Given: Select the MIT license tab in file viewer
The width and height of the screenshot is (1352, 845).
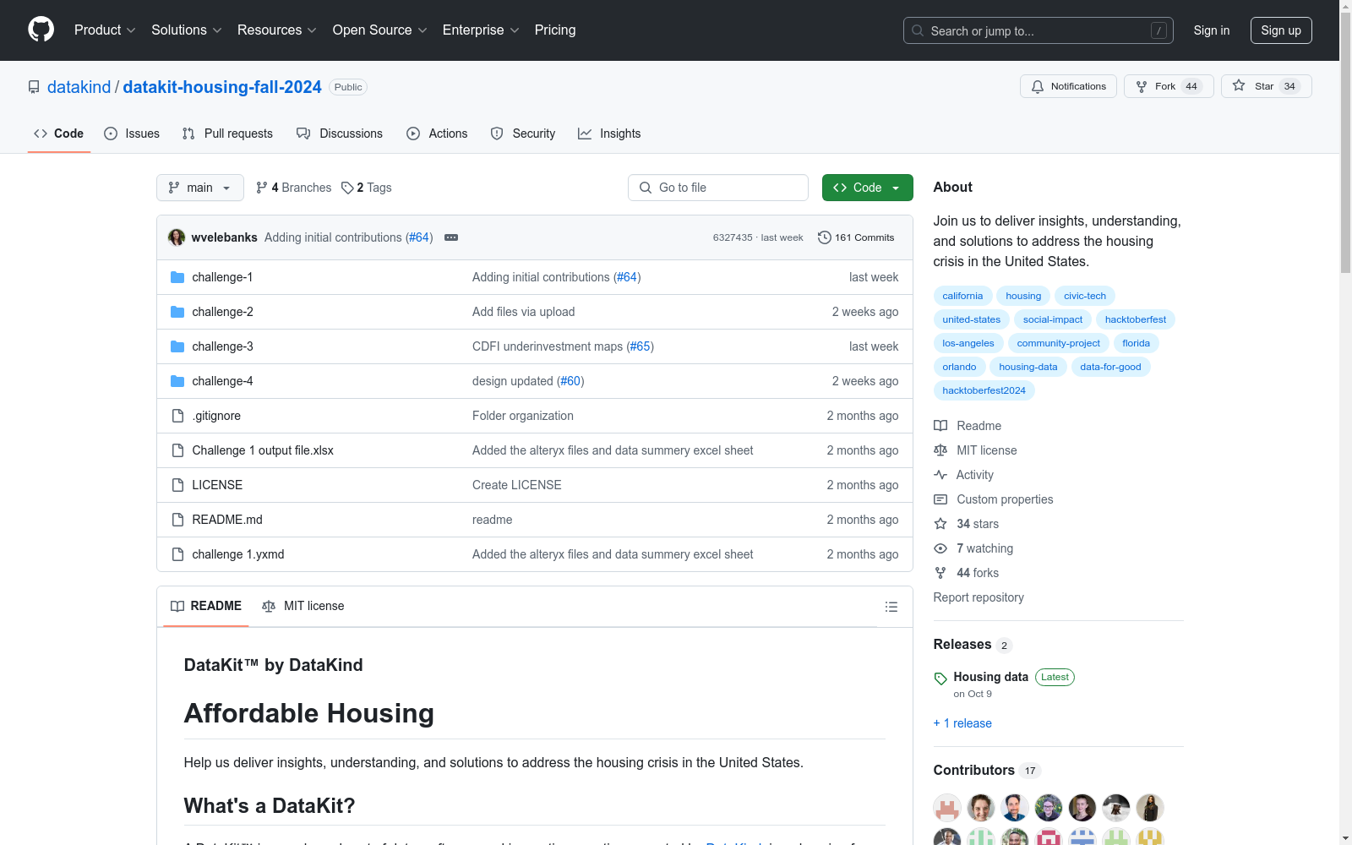Looking at the screenshot, I should (303, 606).
